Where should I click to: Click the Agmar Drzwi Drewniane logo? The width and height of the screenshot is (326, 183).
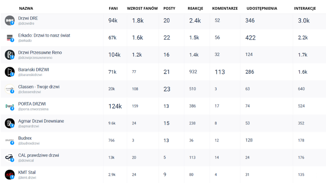[x=10, y=123]
